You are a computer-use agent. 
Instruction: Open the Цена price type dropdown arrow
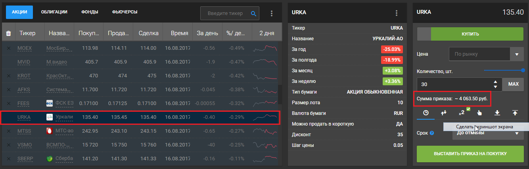[x=517, y=54]
